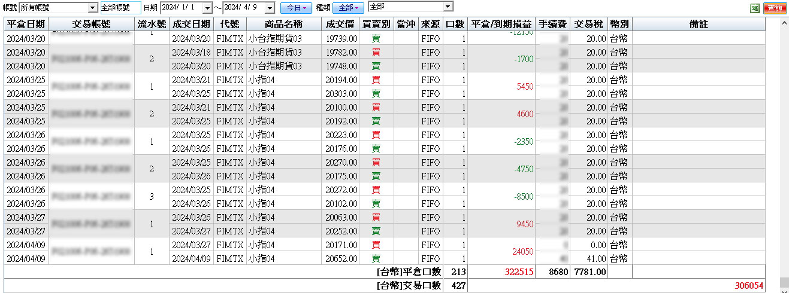Image resolution: width=789 pixels, height=293 pixels.
Task: Select the deal price 20194.00 cell
Action: pos(341,80)
